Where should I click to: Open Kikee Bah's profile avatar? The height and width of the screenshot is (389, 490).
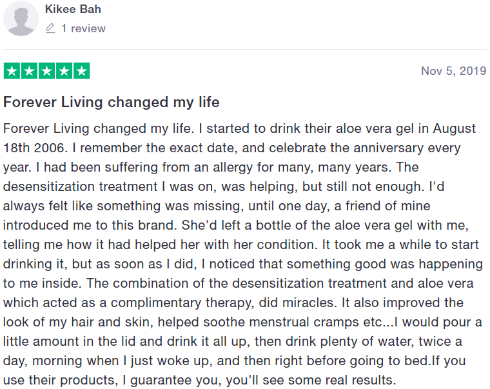point(21,19)
